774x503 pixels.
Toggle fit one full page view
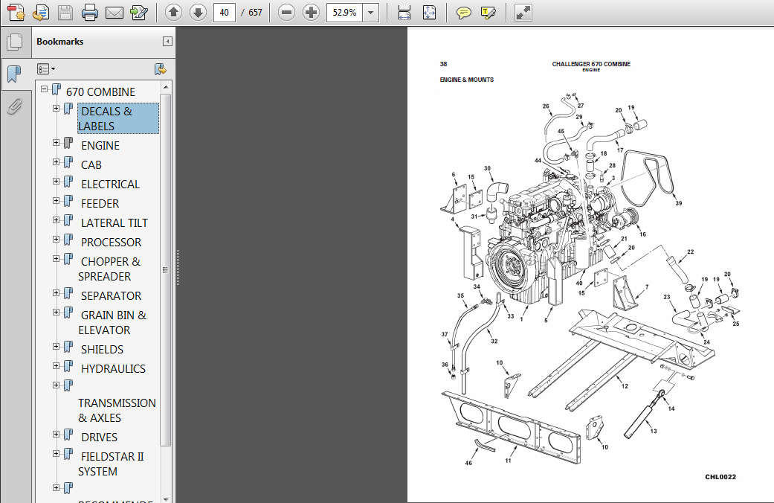coord(429,12)
